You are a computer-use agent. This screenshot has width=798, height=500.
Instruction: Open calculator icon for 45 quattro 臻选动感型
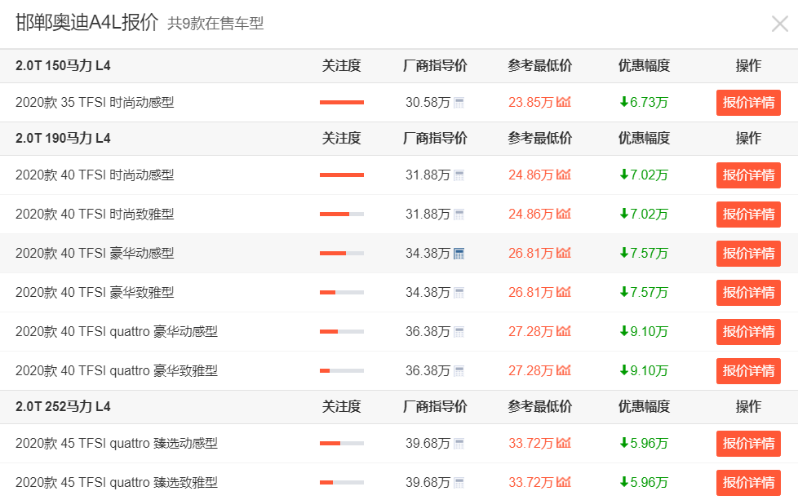coord(459,444)
